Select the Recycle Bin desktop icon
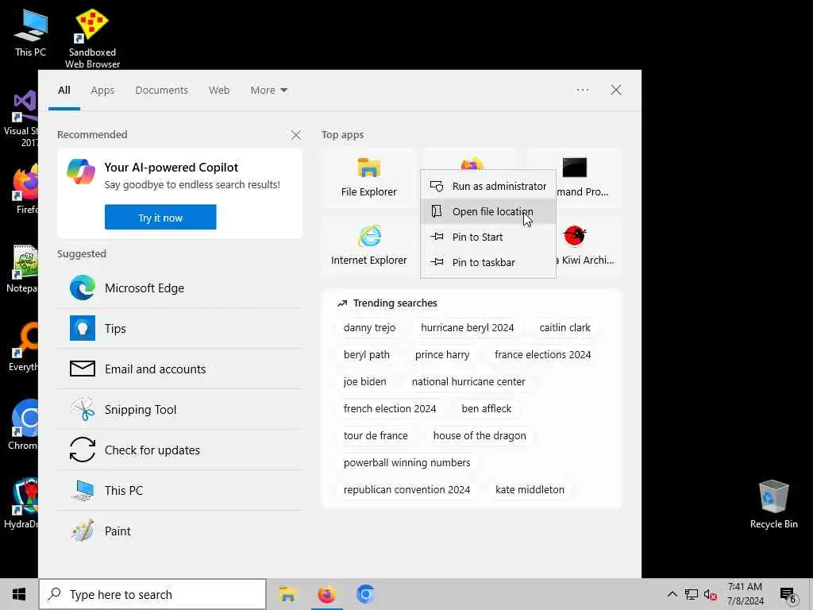The image size is (813, 610). click(773, 504)
